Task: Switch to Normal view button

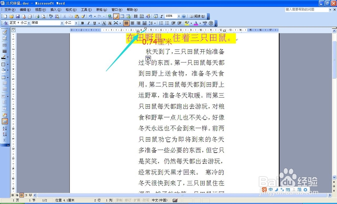Action: [x=12, y=195]
